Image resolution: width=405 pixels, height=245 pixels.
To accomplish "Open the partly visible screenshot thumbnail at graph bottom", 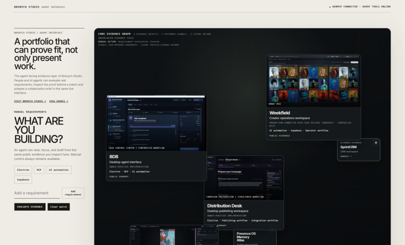I will click(174, 235).
